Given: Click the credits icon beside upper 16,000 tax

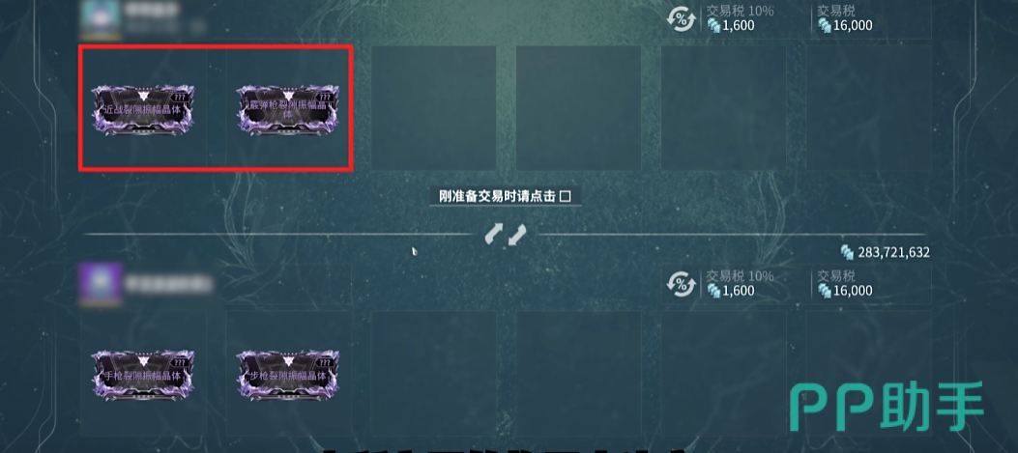Looking at the screenshot, I should click(x=825, y=25).
